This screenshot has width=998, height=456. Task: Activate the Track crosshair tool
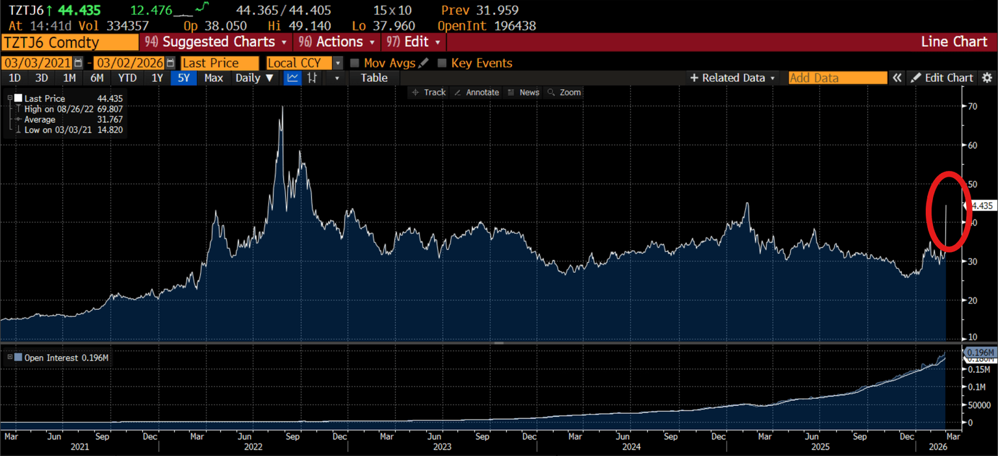tap(428, 92)
